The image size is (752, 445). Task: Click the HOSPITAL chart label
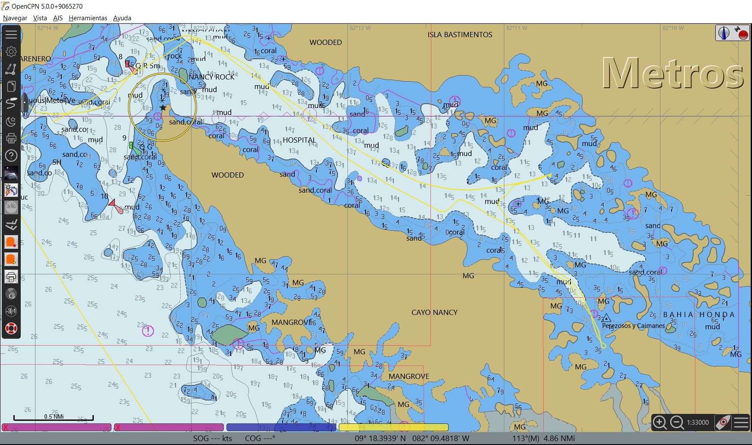coord(299,140)
